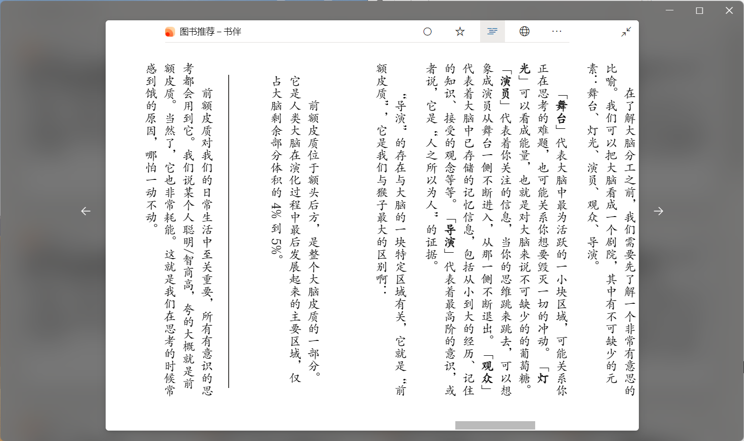Click the bold term 「观众」
Screen dimensions: 744x441
488,372
